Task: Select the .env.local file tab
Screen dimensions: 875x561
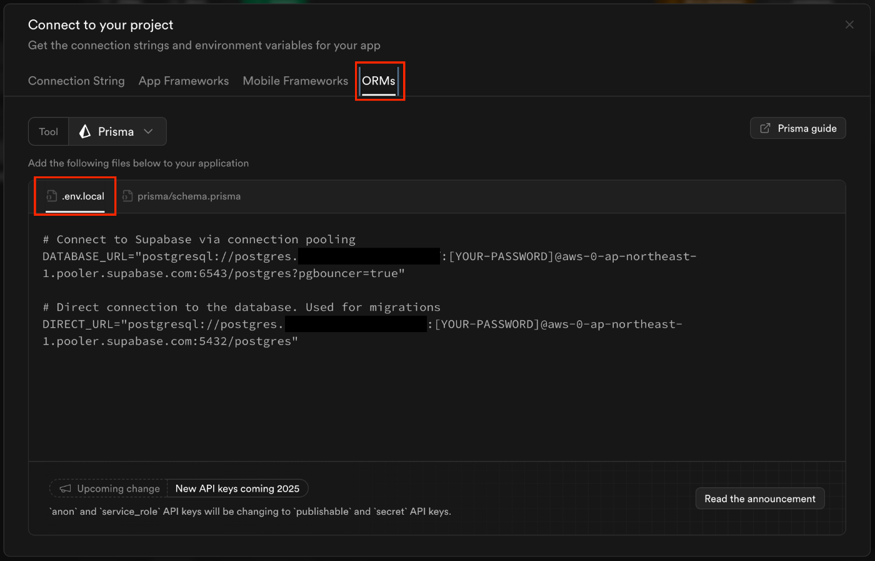Action: pos(75,196)
